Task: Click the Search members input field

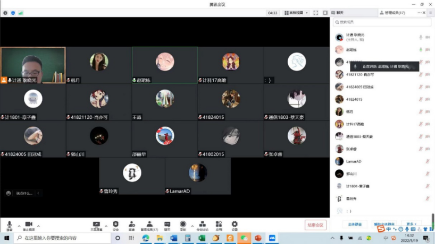Action: 382,22
